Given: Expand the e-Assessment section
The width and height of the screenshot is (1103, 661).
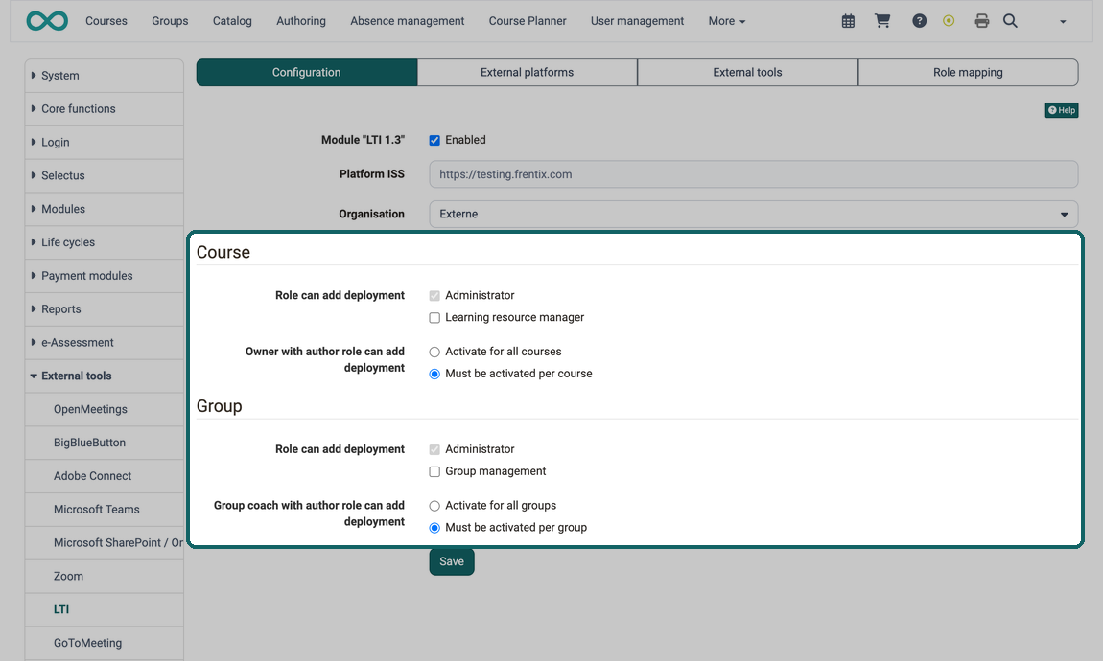Looking at the screenshot, I should point(105,342).
